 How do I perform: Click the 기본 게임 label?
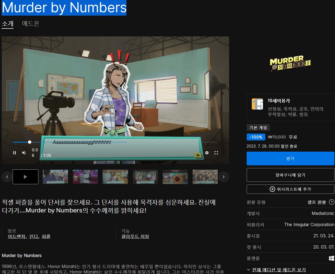258,128
